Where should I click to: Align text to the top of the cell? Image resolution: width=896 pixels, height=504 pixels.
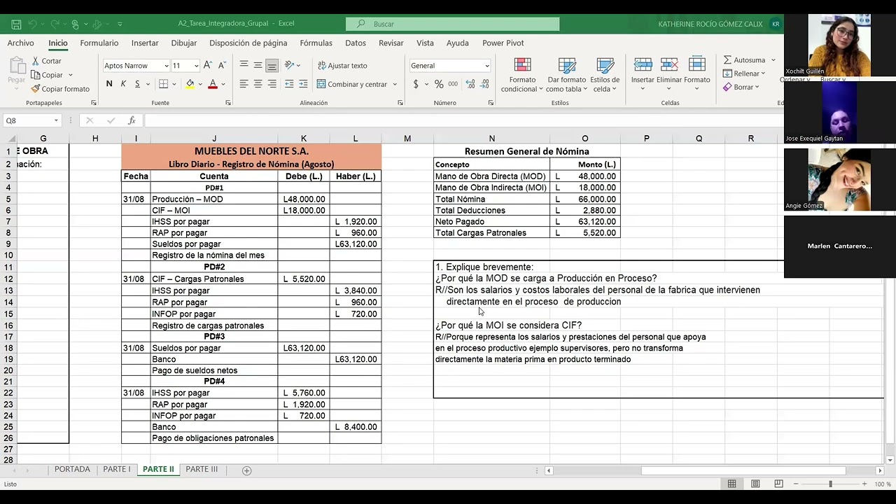pyautogui.click(x=244, y=65)
